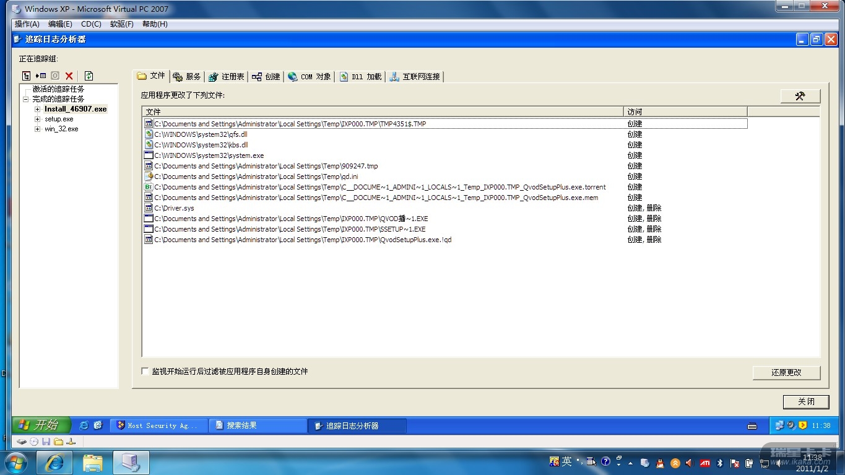845x475 pixels.
Task: Collapse the 完成的追踪任务 tree node
Action: (x=26, y=99)
